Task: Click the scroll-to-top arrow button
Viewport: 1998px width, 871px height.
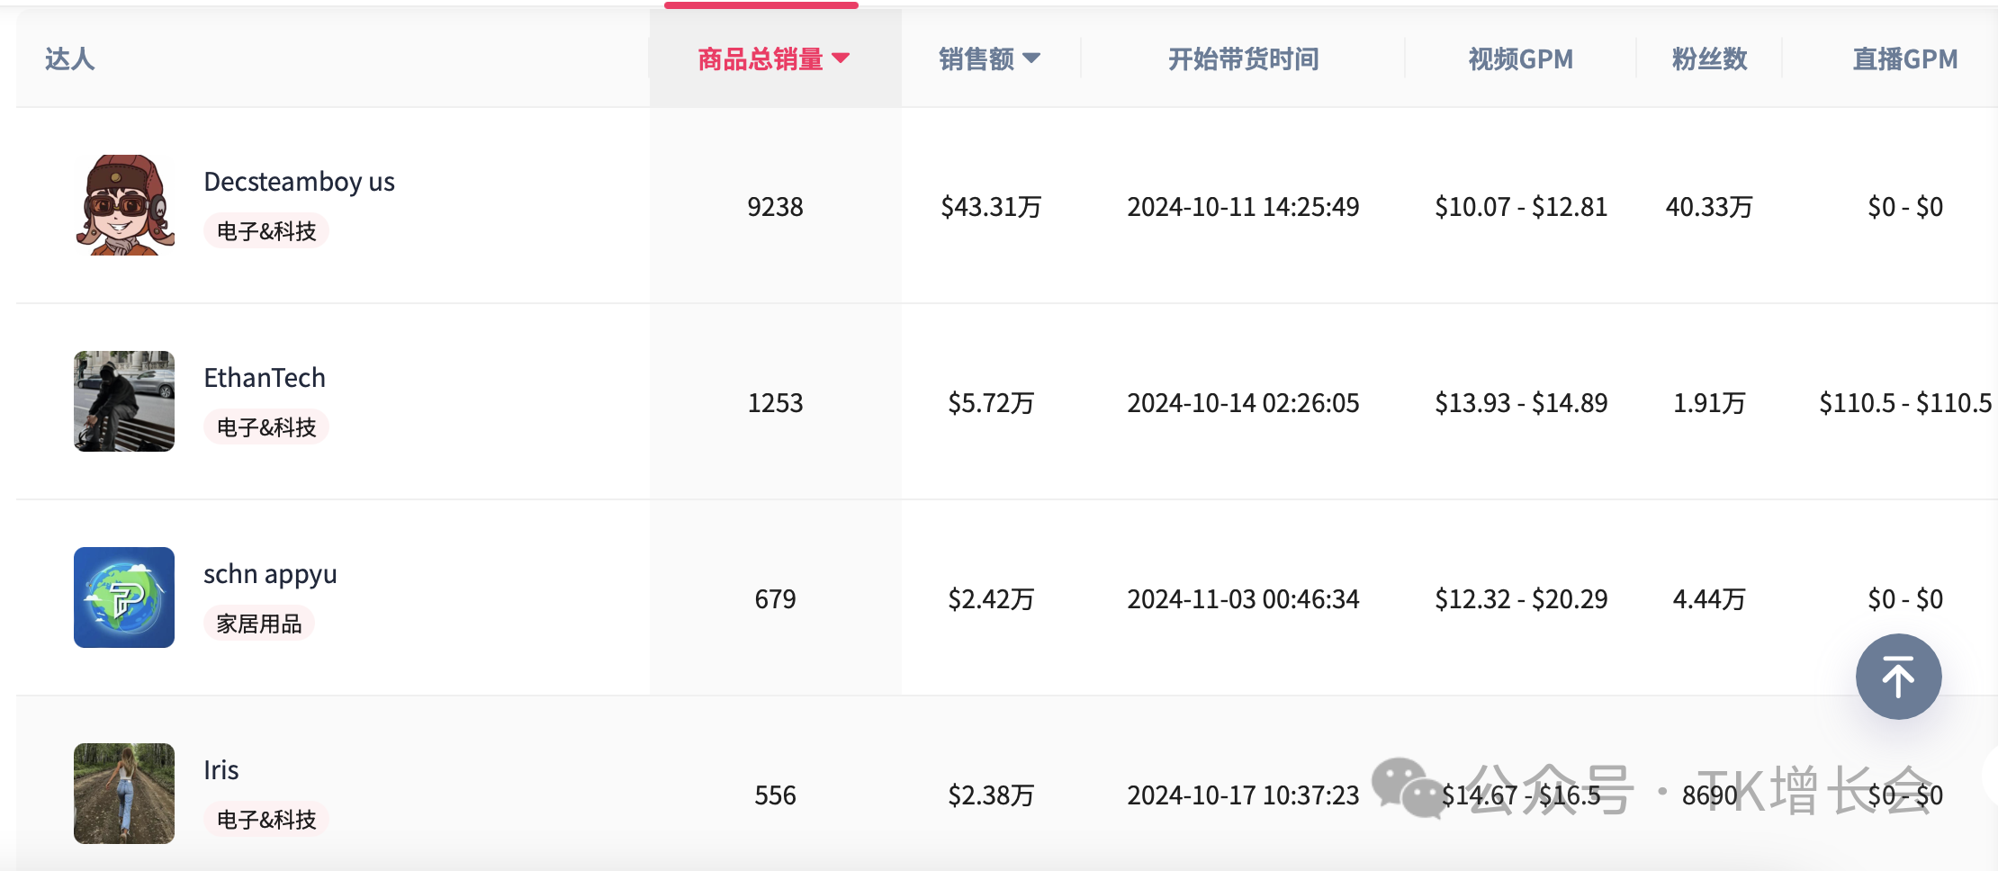Action: click(1898, 677)
